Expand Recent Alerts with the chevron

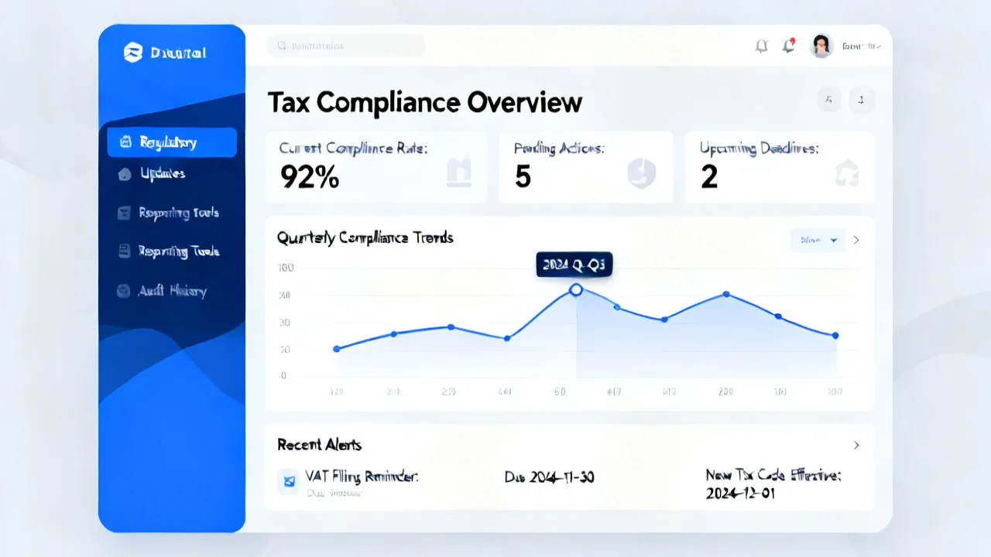coord(856,445)
